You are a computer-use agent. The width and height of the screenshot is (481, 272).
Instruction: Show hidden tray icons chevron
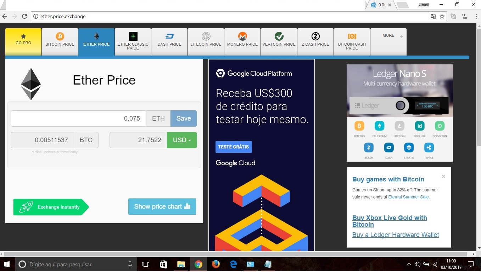pos(409,264)
